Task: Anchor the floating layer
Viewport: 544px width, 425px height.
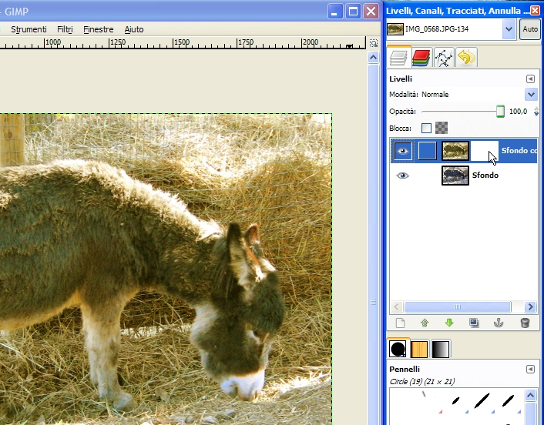Action: pos(499,323)
